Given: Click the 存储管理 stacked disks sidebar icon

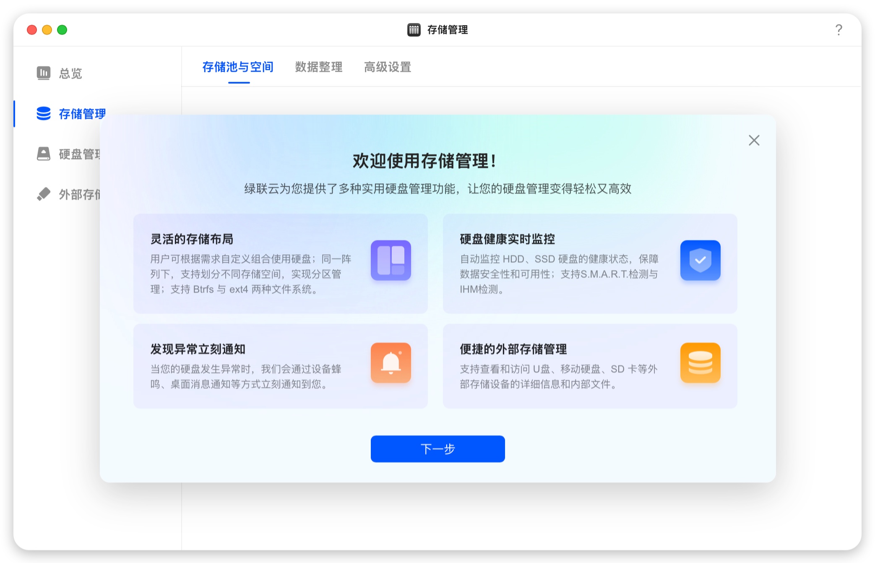Looking at the screenshot, I should (x=44, y=113).
